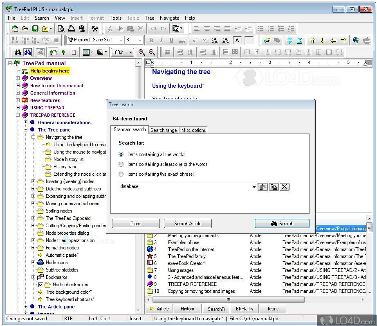Screen dimensions: 377x326
Task: Move node left with the yellow left arrow
Action: 333,41
